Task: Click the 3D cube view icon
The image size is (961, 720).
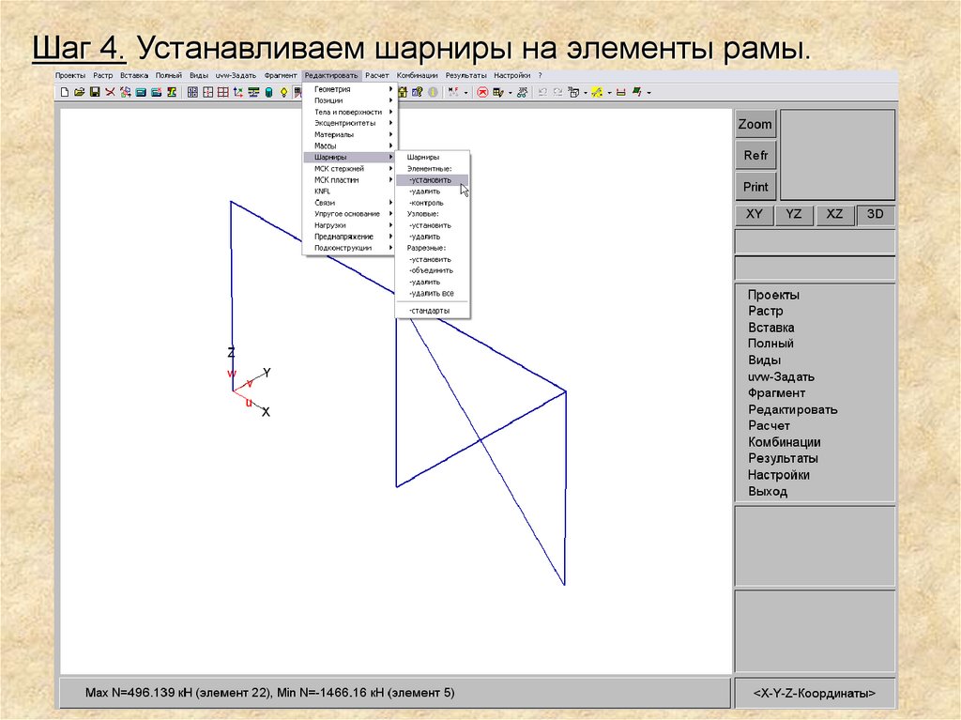Action: point(573,92)
